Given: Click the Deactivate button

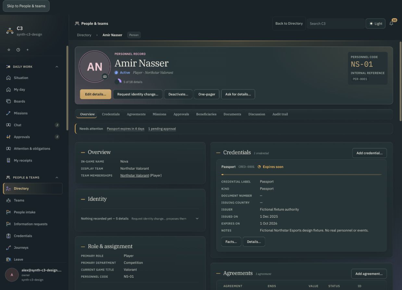Looking at the screenshot, I should click(178, 94).
